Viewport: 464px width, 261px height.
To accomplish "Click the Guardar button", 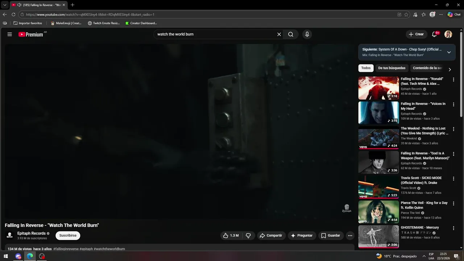I will (331, 236).
